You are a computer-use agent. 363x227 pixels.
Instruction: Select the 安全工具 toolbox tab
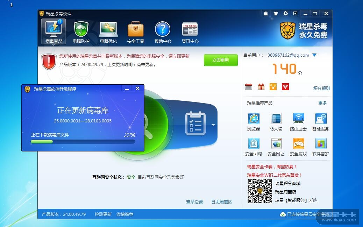(x=136, y=31)
